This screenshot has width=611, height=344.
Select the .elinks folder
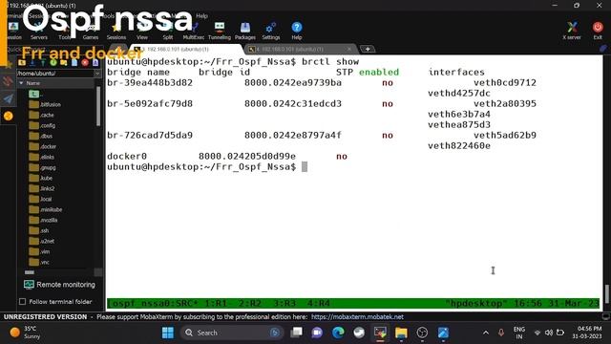click(42, 157)
